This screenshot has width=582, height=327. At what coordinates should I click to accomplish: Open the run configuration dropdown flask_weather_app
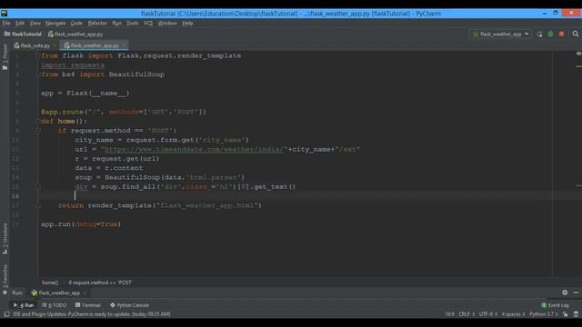tap(500, 35)
